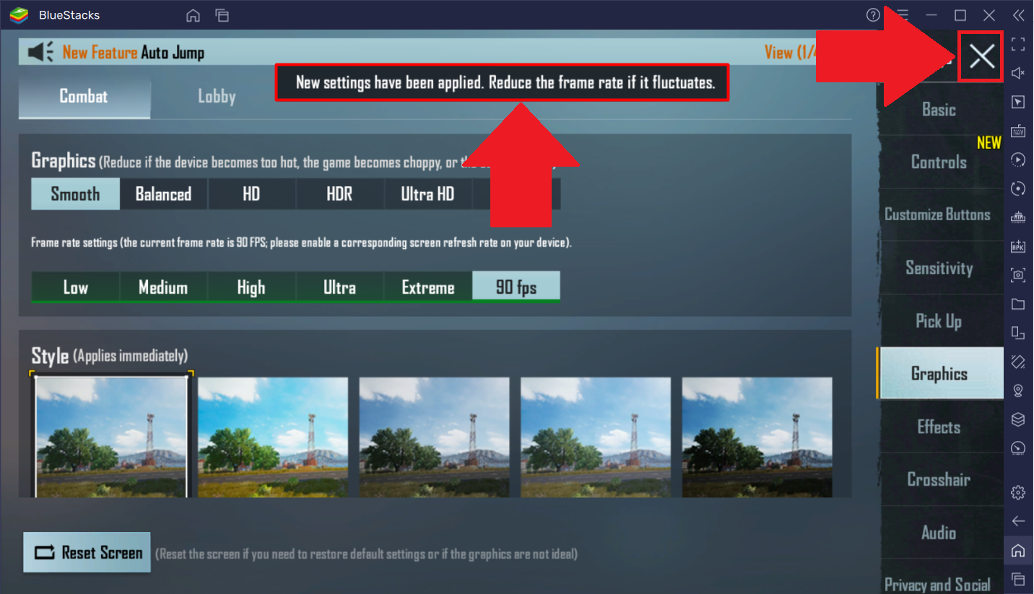Open the BlueStacks hamburger menu
Viewport: 1034px width, 594px height.
click(x=903, y=15)
